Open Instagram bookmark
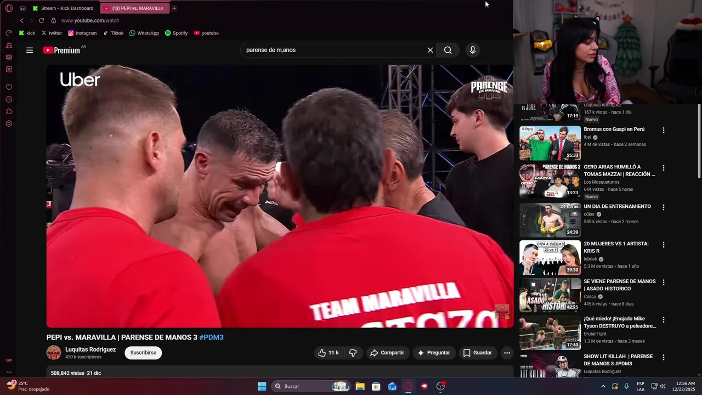This screenshot has width=702, height=395. point(82,33)
